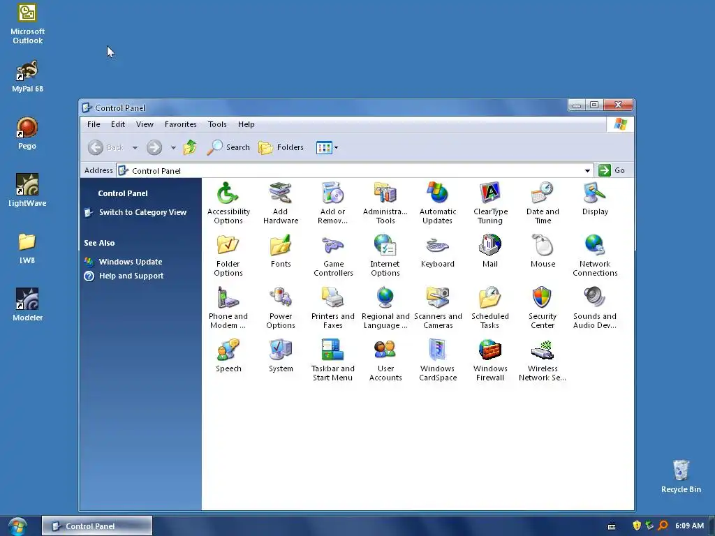Screen dimensions: 715x536
Task: Expand the Address bar dropdown arrow
Action: pos(587,170)
